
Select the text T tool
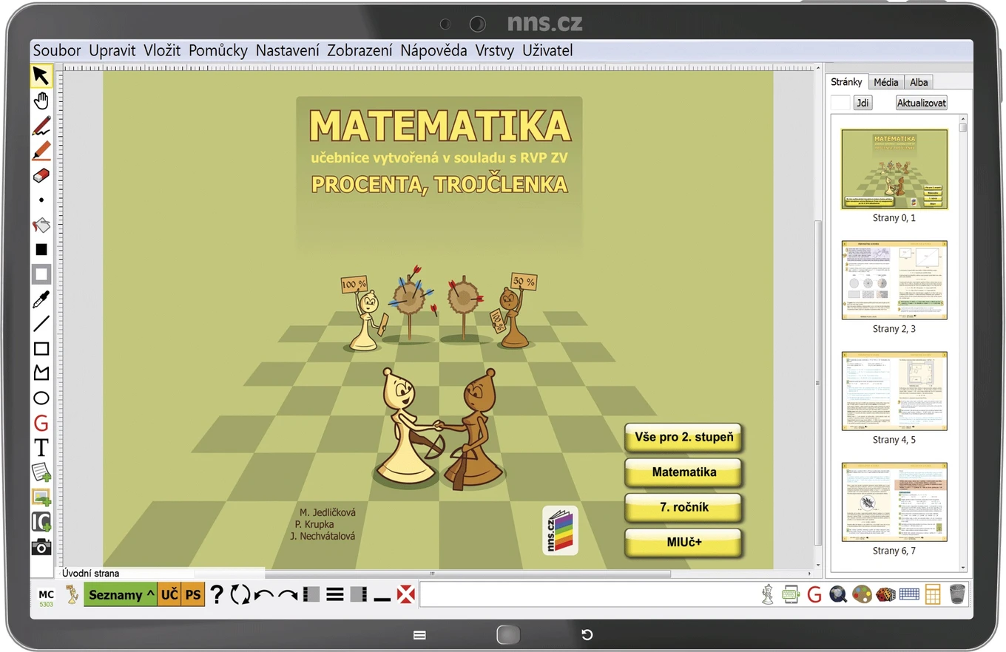[41, 448]
